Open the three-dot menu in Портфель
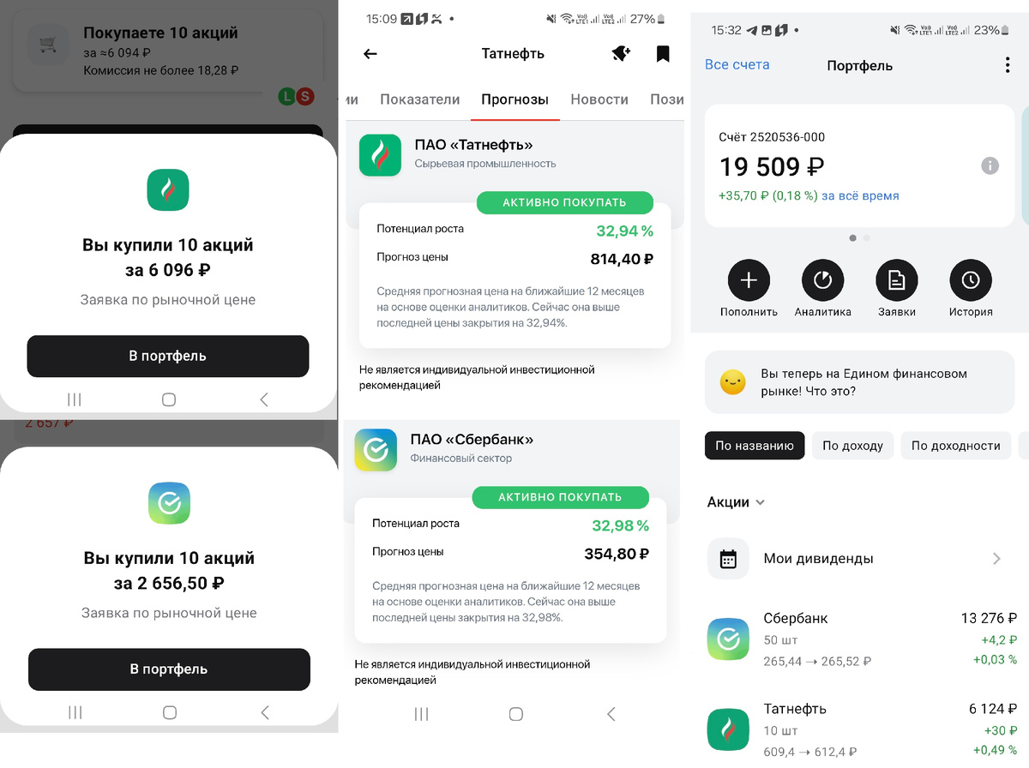 (1007, 65)
